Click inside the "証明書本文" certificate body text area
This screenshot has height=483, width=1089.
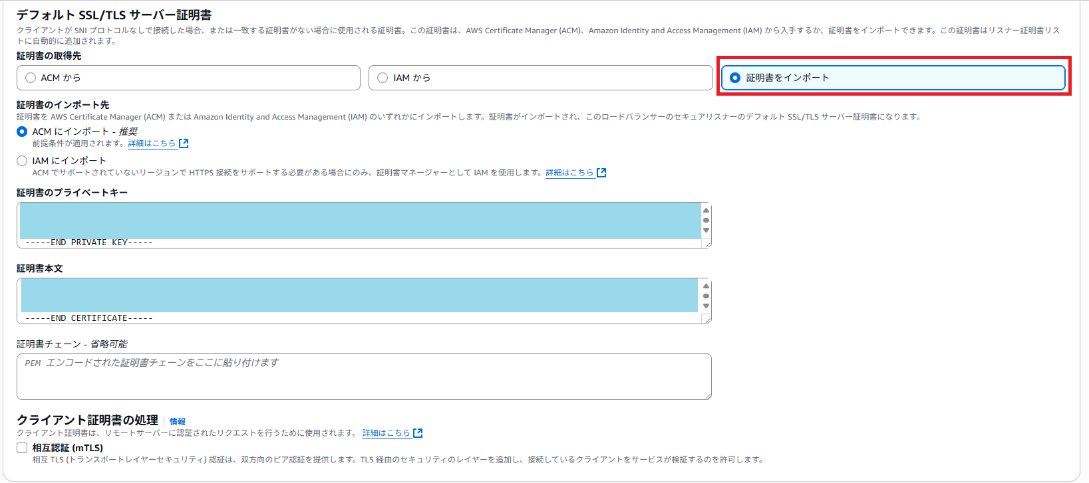pyautogui.click(x=364, y=301)
